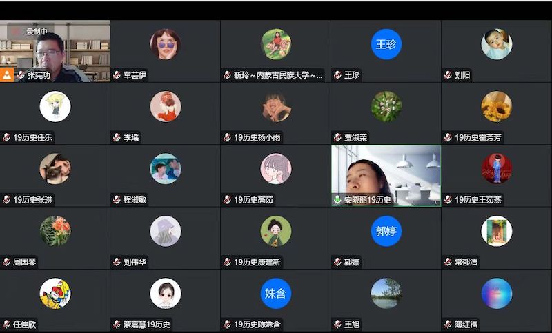The image size is (552, 333).
Task: Click the muted microphone icon next to 车芸伊
Action: pyautogui.click(x=117, y=75)
